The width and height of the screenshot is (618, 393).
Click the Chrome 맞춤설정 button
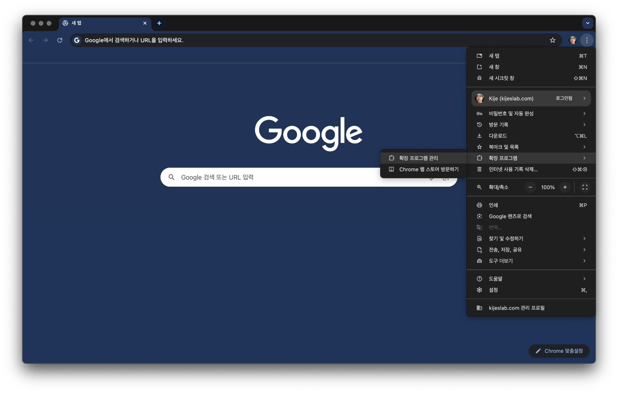(x=559, y=351)
